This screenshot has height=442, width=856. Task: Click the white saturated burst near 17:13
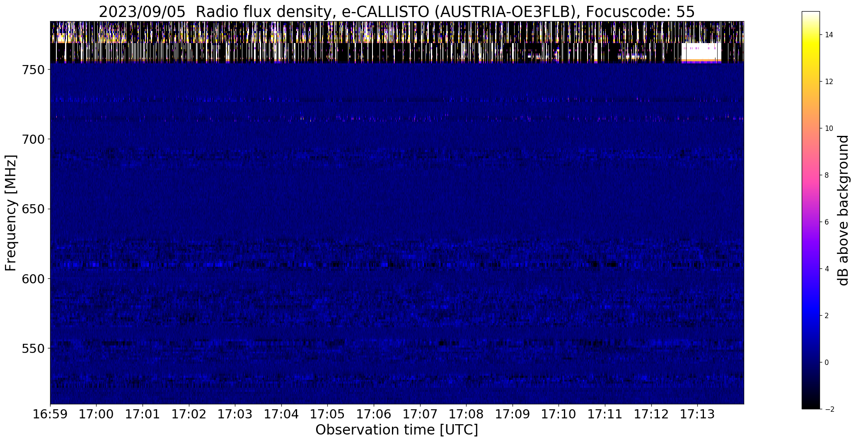point(701,53)
